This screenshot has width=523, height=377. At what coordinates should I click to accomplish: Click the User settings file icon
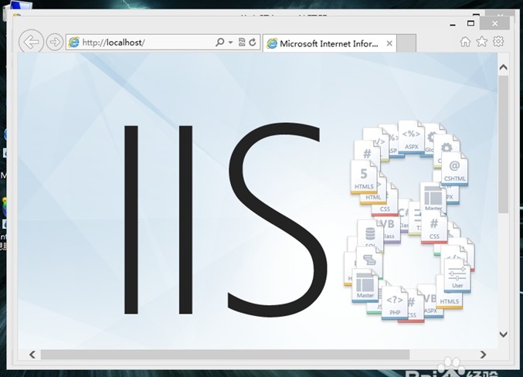[457, 276]
